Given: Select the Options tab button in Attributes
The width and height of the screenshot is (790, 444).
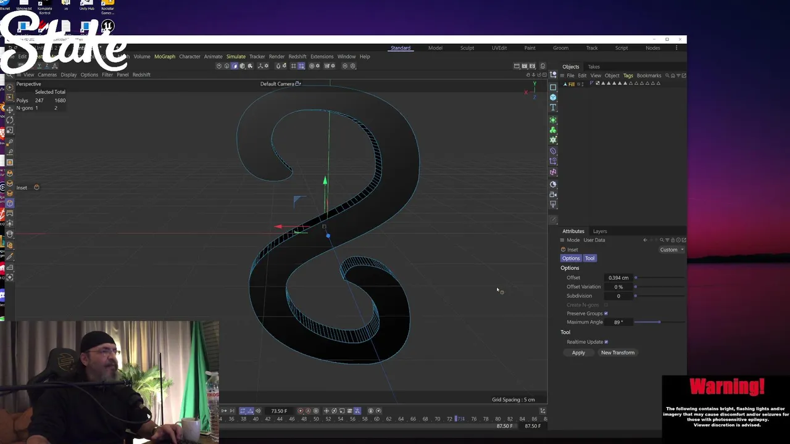Looking at the screenshot, I should tap(571, 258).
